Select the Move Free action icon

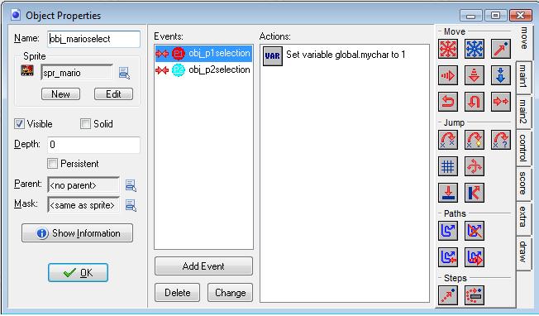coord(475,49)
